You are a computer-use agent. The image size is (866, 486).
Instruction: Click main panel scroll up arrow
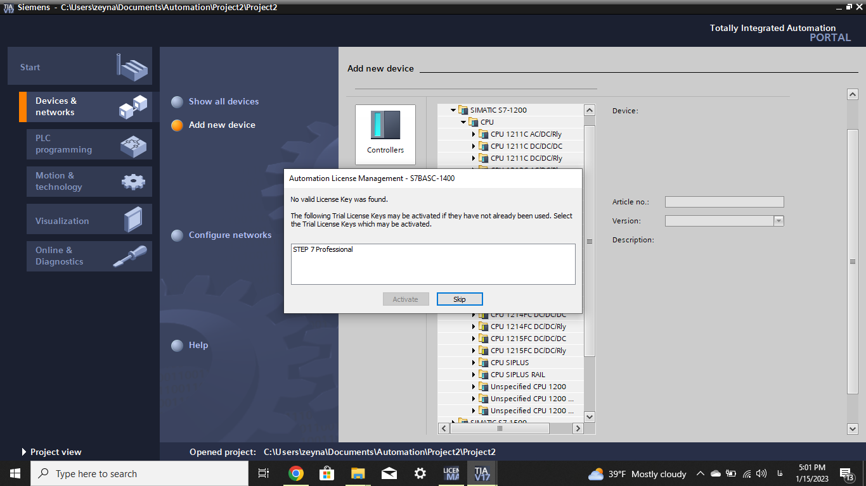pyautogui.click(x=853, y=94)
